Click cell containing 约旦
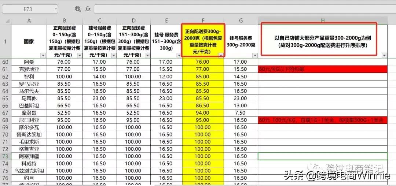Image resolution: width=396 pixels, height=186 pixels. pyautogui.click(x=29, y=178)
